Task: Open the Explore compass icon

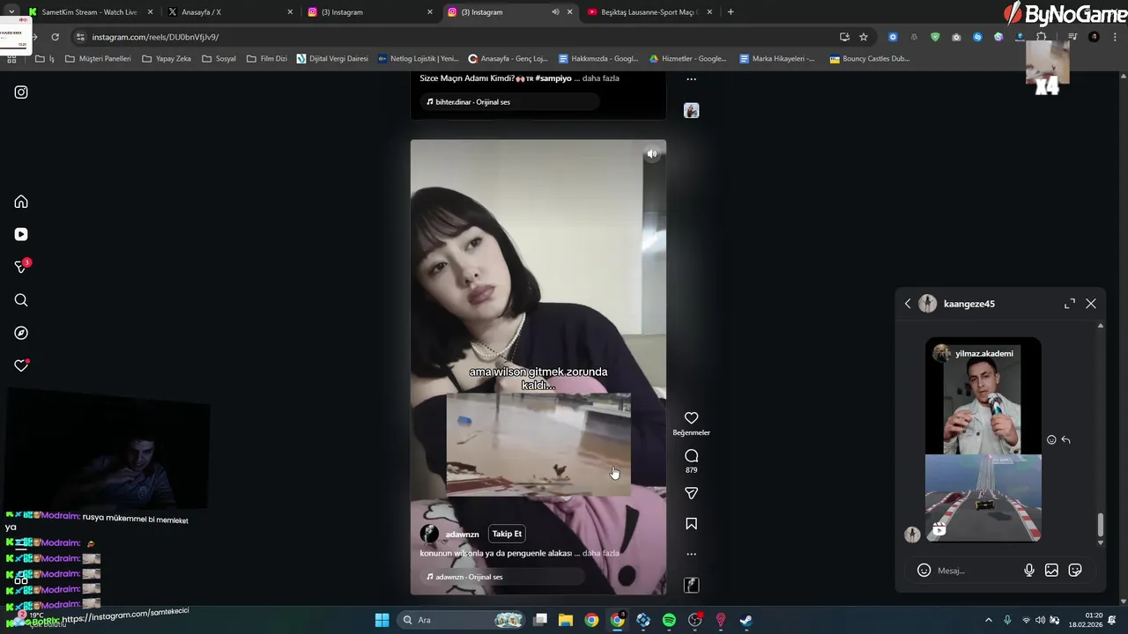Action: 21,333
